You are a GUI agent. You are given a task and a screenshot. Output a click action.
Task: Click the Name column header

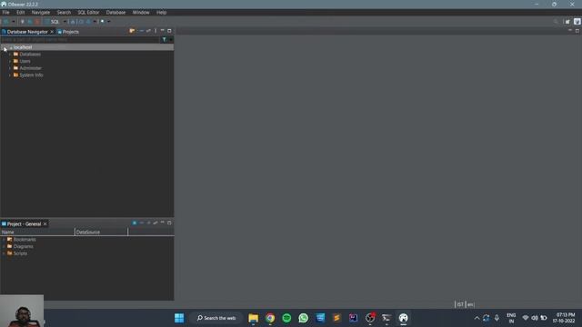pyautogui.click(x=37, y=233)
